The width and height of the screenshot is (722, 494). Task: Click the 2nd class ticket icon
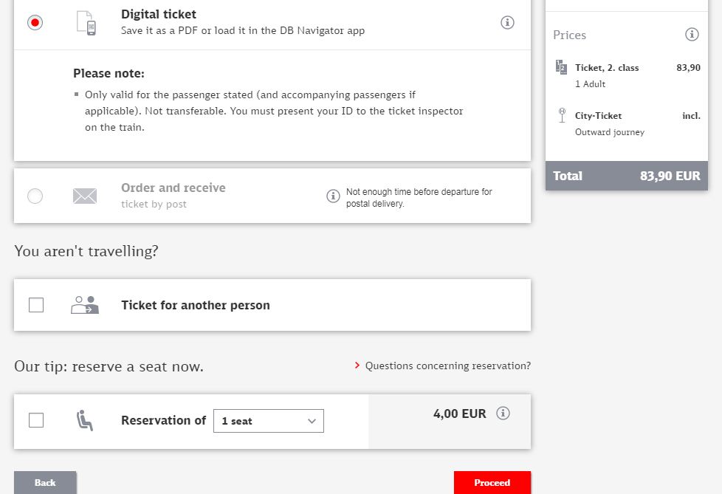point(561,67)
